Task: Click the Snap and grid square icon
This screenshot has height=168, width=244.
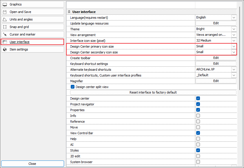Action: coord(5,27)
